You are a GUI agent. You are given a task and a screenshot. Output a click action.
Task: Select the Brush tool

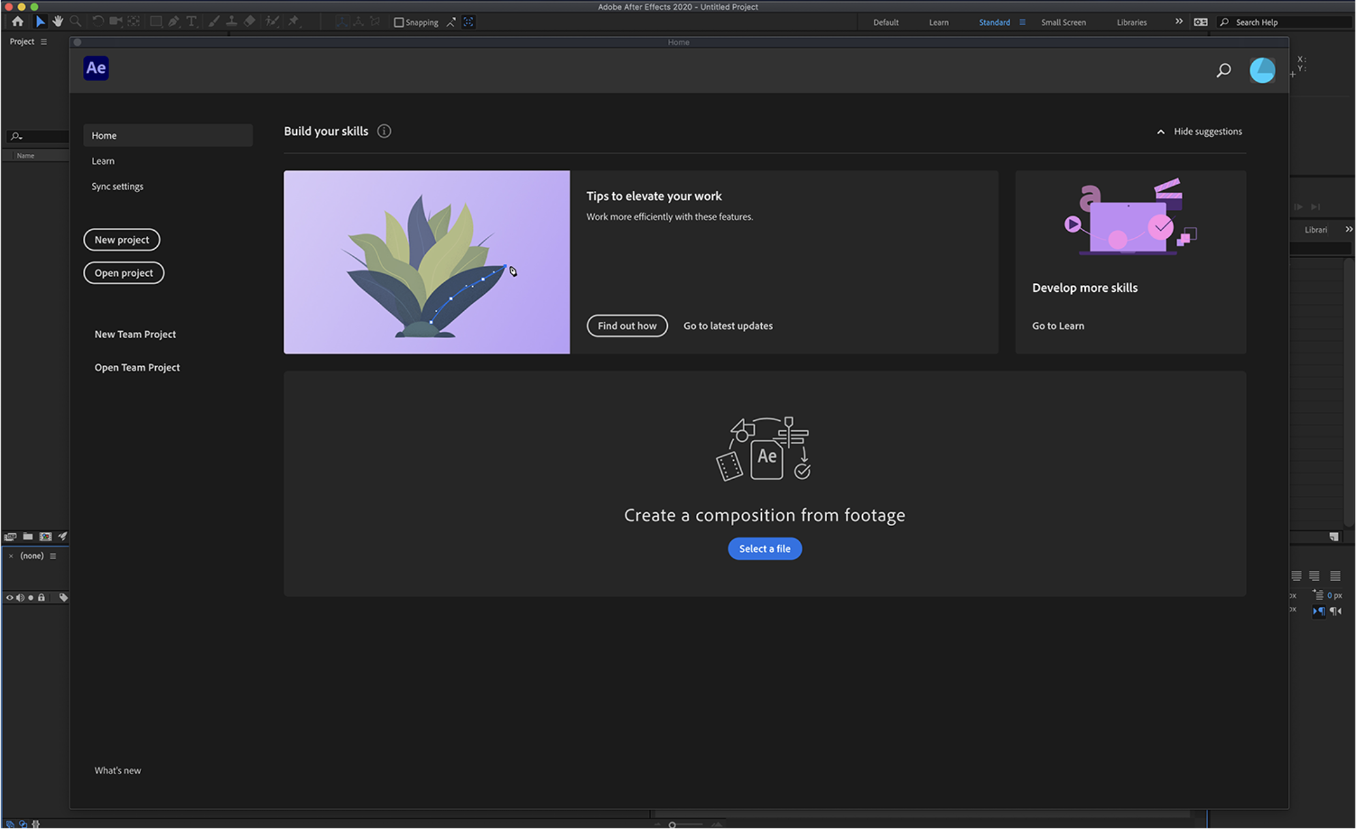[214, 22]
